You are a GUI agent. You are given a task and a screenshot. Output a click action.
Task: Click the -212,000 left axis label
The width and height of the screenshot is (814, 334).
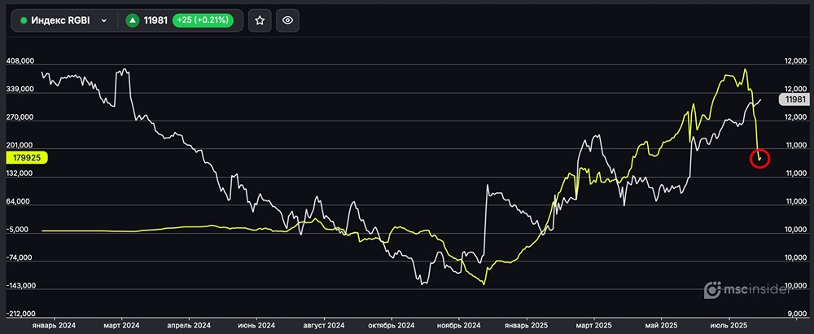click(20, 314)
